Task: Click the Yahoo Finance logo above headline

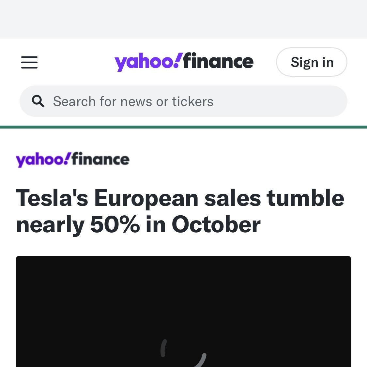Action: (x=72, y=160)
